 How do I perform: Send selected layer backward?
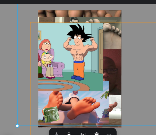tap(57, 134)
